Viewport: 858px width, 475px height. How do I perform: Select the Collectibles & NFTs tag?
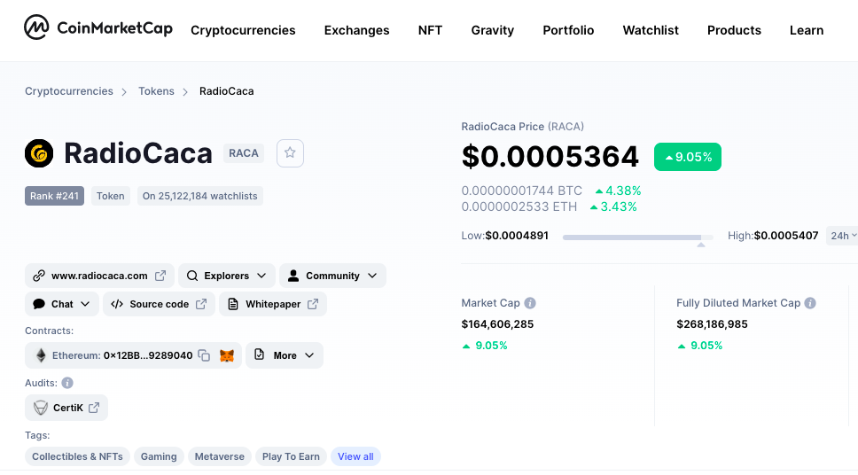[77, 456]
